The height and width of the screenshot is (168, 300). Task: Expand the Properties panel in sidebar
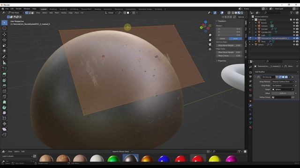(217, 61)
